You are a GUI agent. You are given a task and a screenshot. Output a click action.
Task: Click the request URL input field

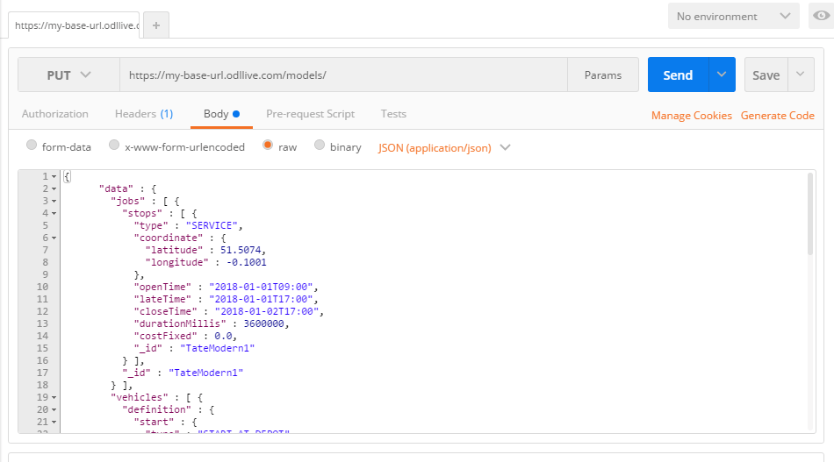[x=342, y=75]
